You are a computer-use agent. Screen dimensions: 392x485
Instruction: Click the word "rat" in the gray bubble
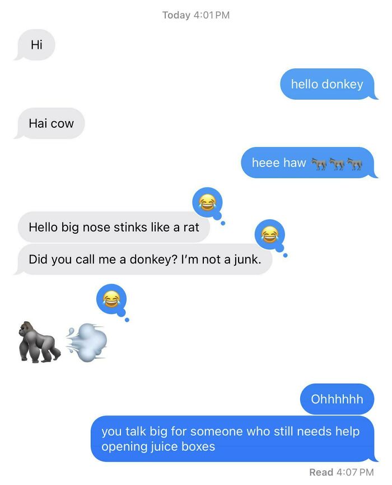tap(191, 227)
